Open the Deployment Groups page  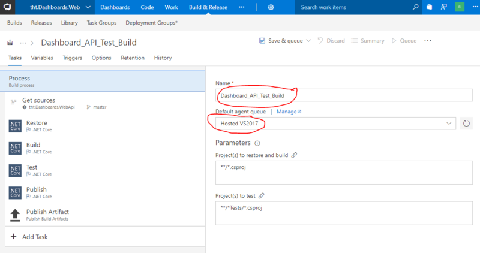151,23
